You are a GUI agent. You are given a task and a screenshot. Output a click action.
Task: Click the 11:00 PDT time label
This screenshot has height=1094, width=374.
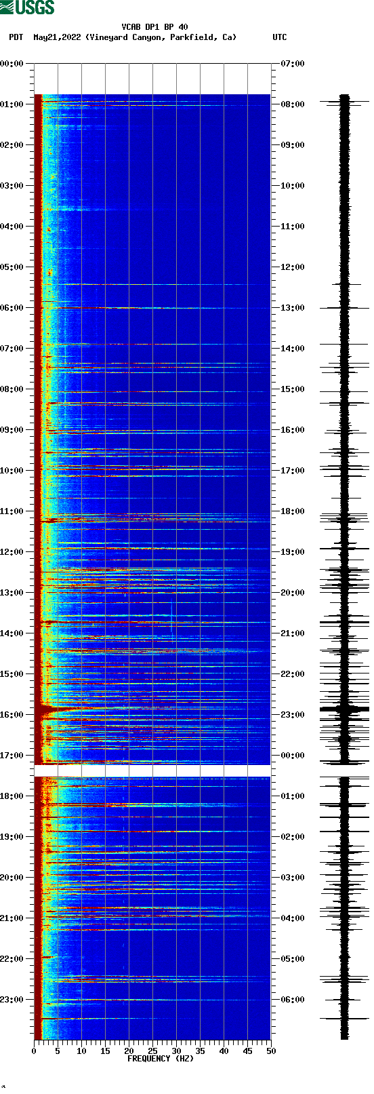tap(12, 511)
